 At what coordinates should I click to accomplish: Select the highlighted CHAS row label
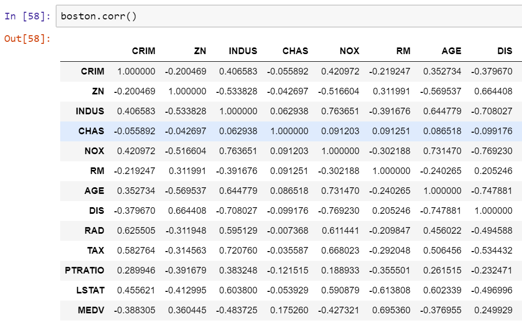[x=91, y=131]
